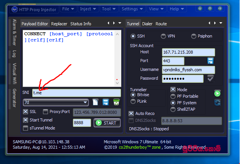Click the Password field
Viewport: 240px width, 164px height.
(183, 79)
